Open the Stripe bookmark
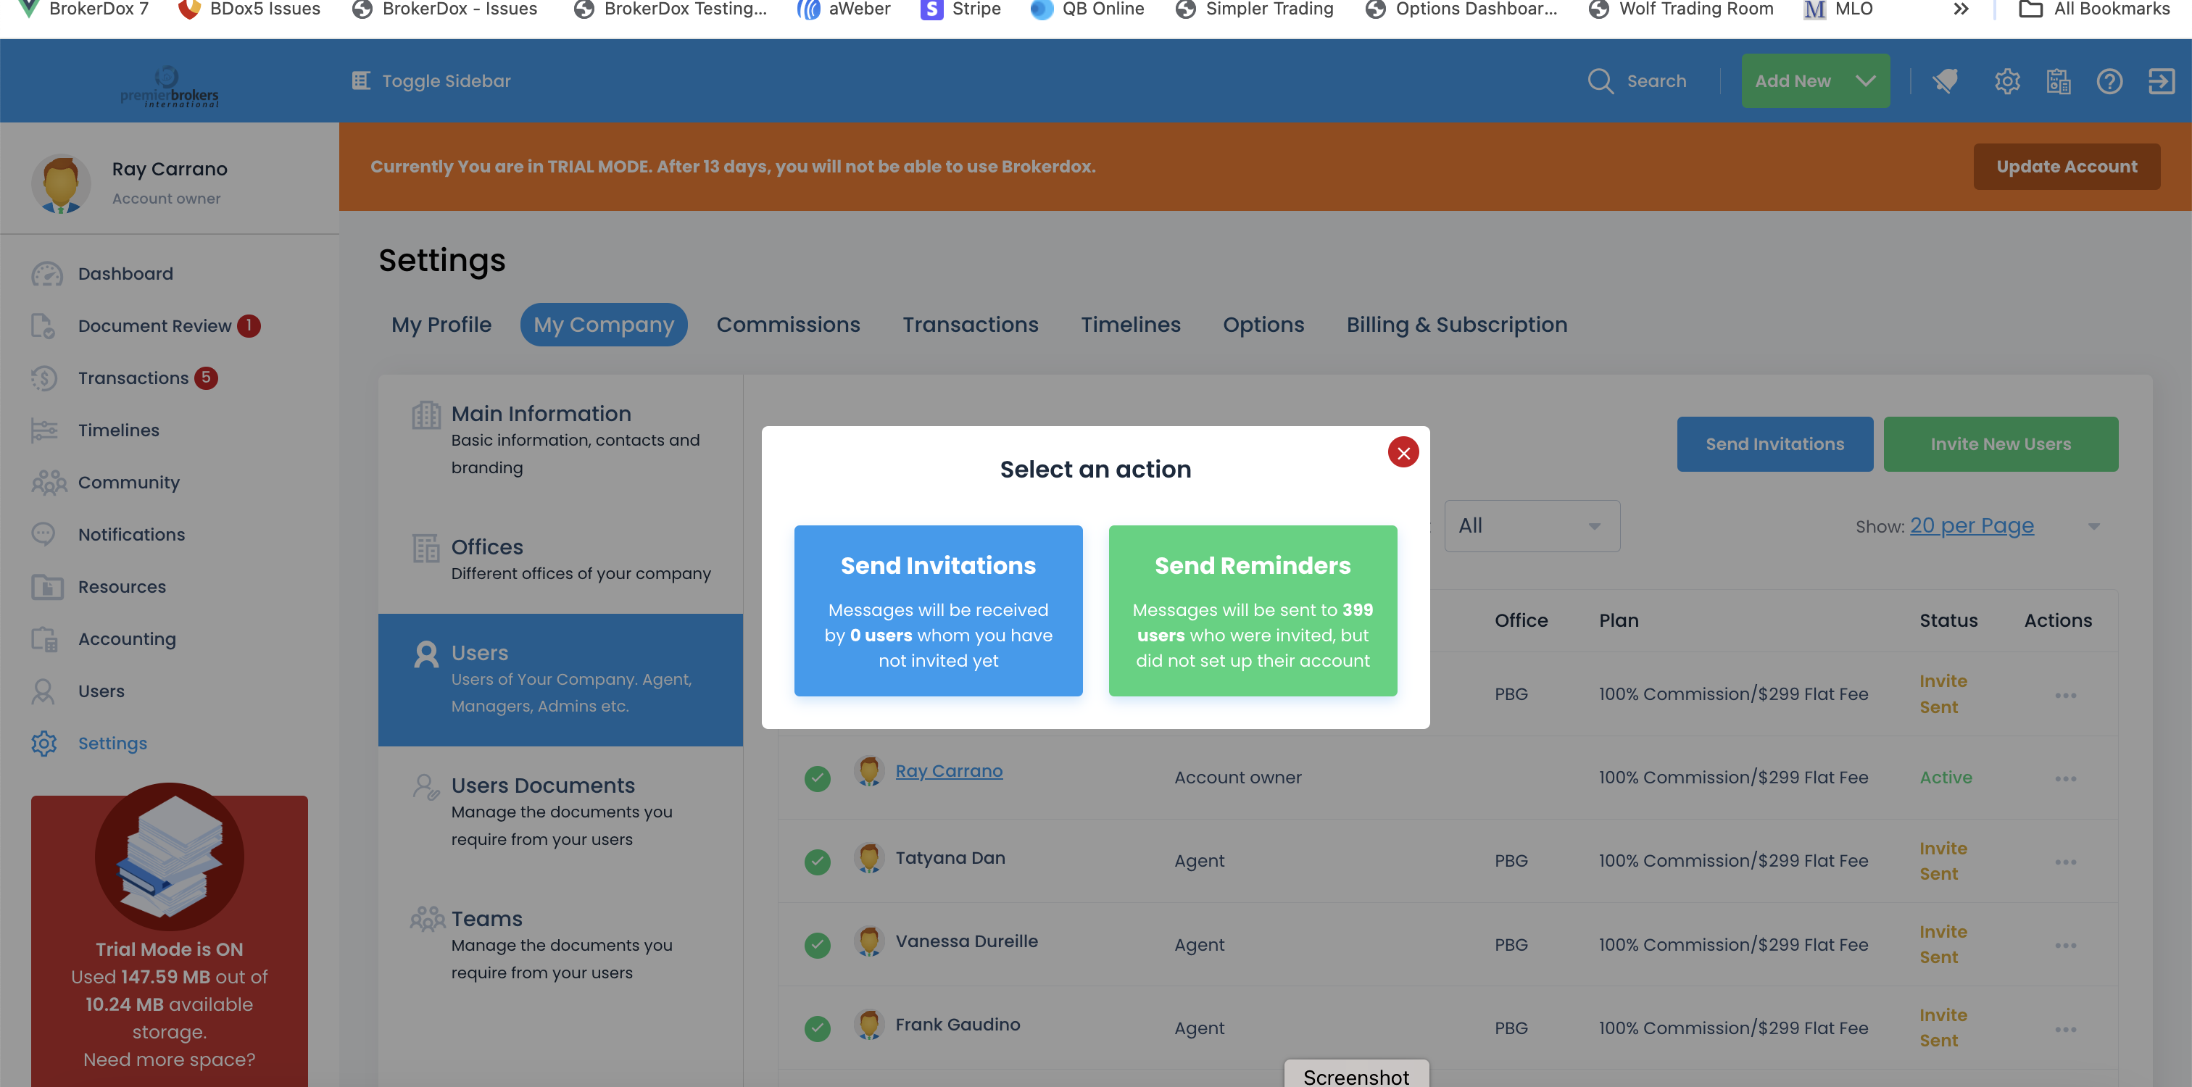 960,9
